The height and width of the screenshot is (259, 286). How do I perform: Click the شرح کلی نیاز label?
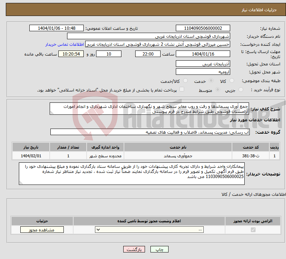click(265, 109)
